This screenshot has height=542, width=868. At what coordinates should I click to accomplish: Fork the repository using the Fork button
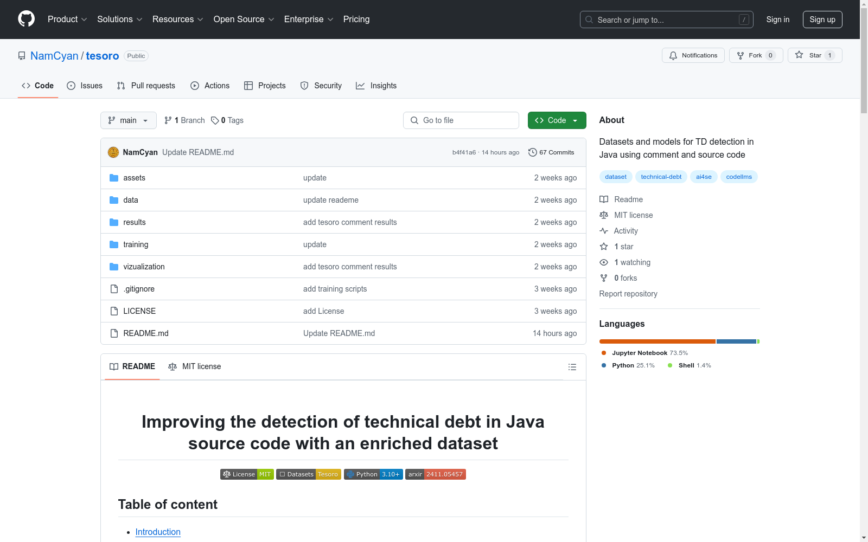click(756, 55)
